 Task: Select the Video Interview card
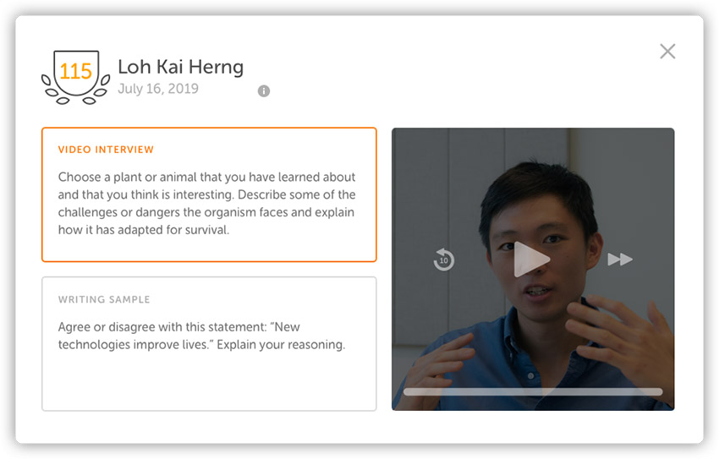pyautogui.click(x=209, y=194)
